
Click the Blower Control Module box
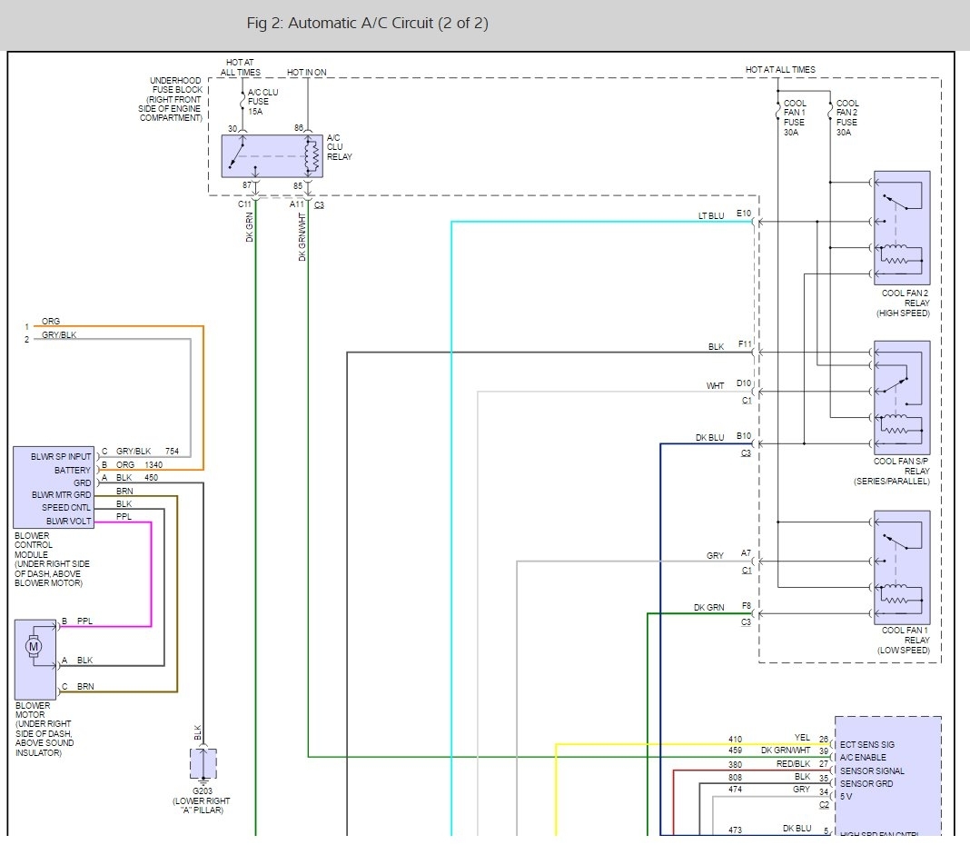click(x=53, y=487)
